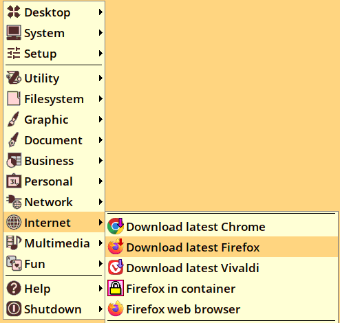The width and height of the screenshot is (340, 323).
Task: Click the padlock Firefox container icon
Action: pos(116,288)
